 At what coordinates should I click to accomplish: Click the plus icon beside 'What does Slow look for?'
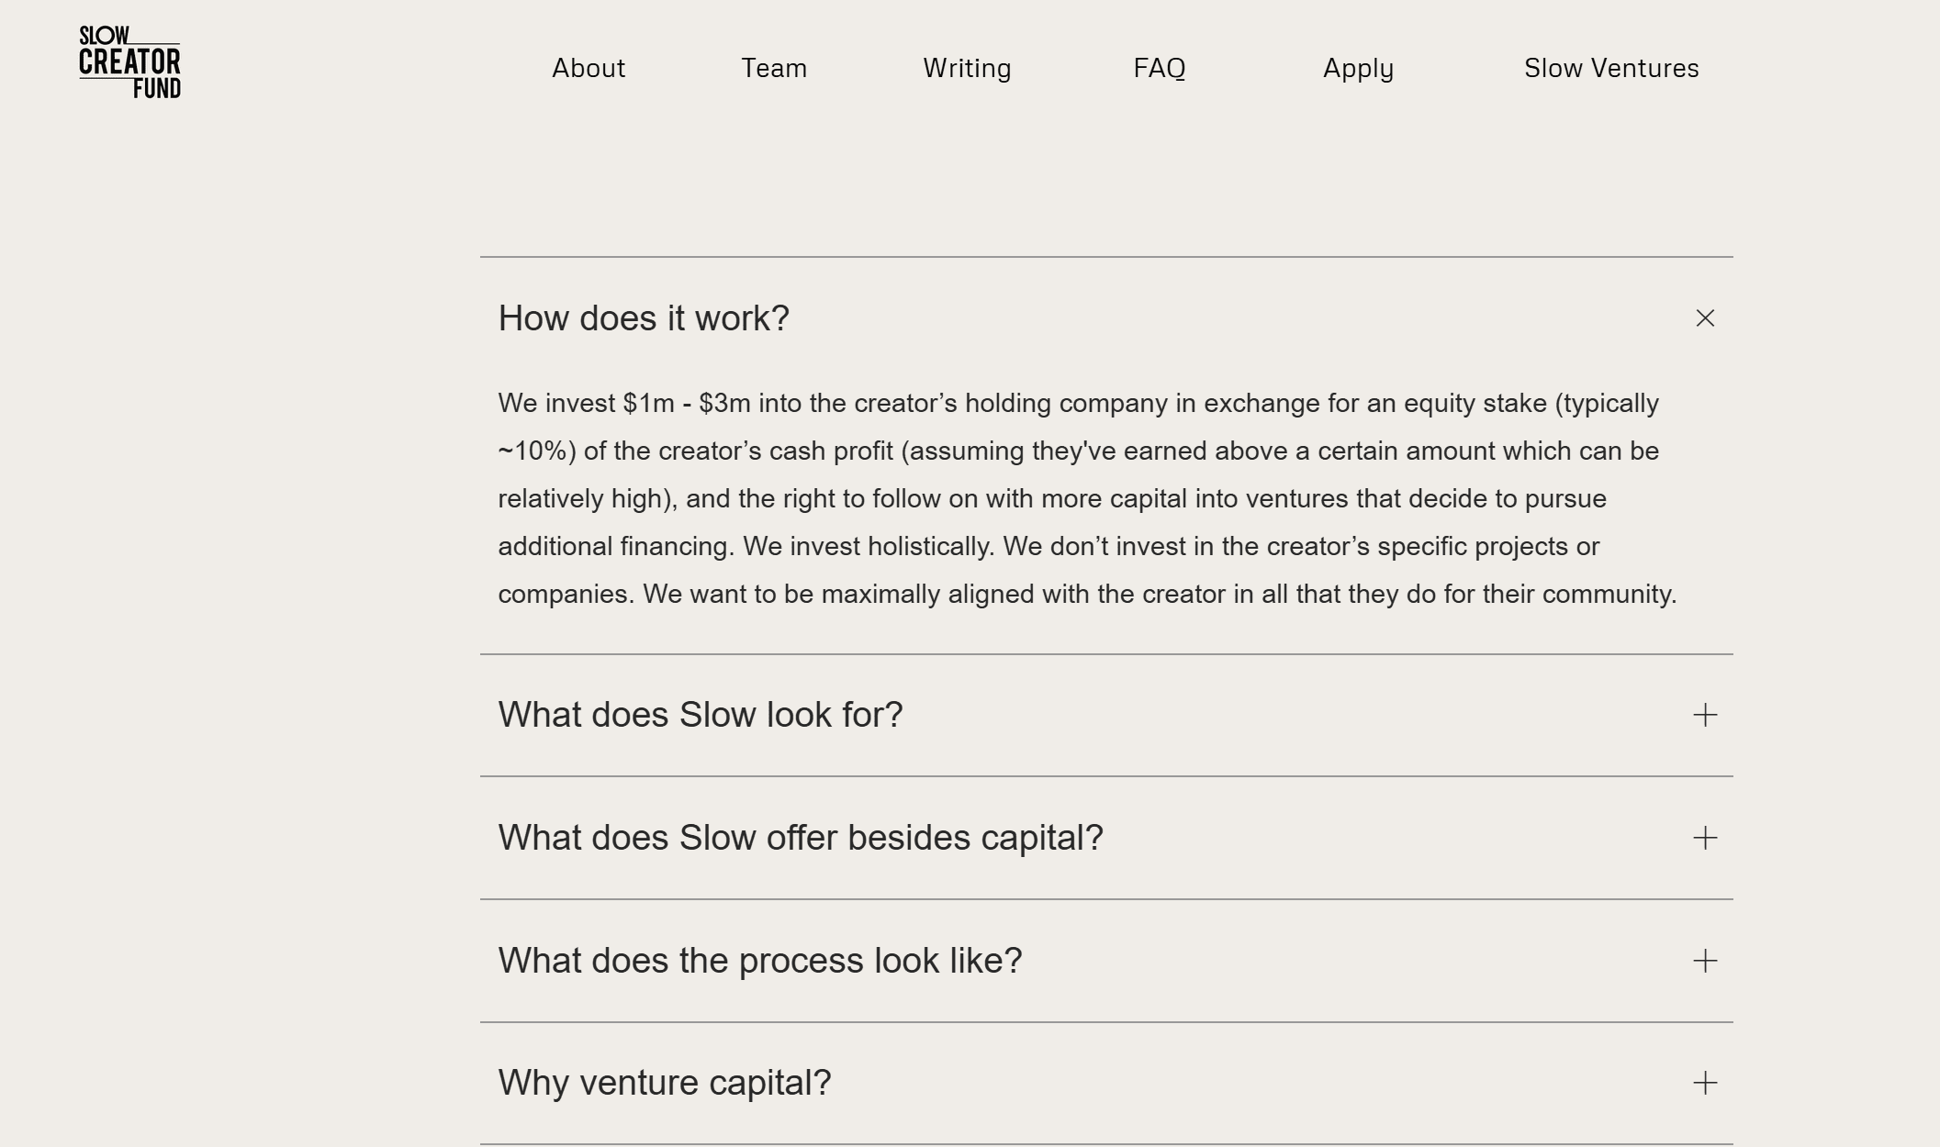(1706, 716)
